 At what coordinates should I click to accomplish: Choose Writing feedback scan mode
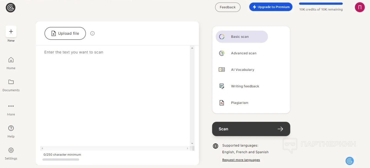click(x=245, y=86)
